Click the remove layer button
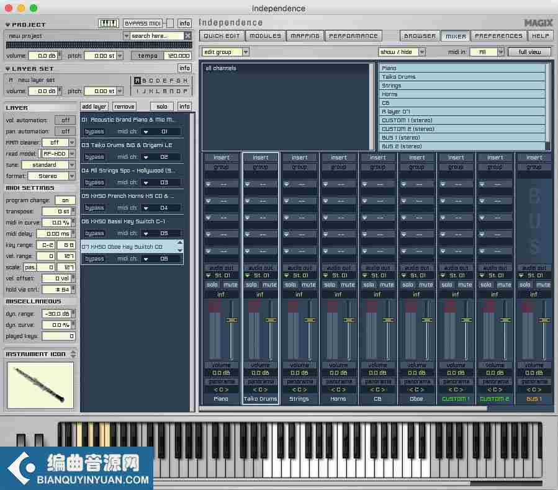Screen dimensions: 558x490 coord(124,106)
